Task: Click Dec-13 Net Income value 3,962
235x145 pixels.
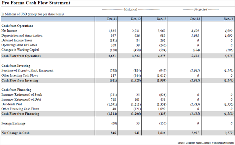Action: pos(162,31)
